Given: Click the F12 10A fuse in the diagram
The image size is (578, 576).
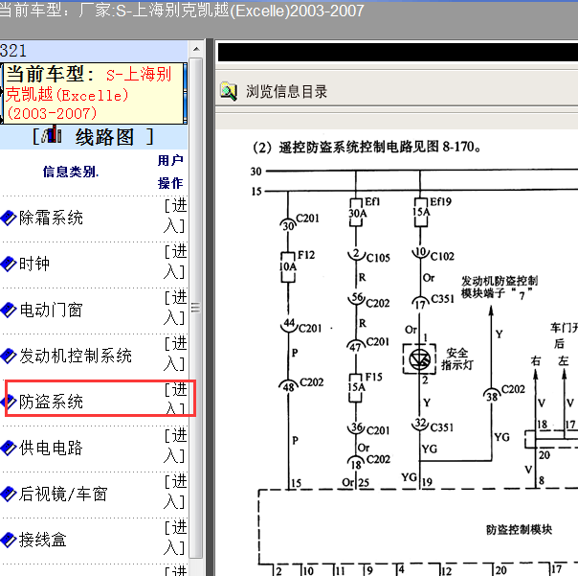Looking at the screenshot, I should point(288,267).
